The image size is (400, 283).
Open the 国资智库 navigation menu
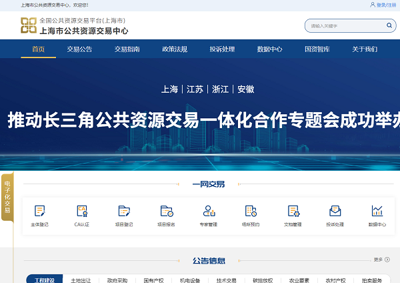(x=317, y=49)
